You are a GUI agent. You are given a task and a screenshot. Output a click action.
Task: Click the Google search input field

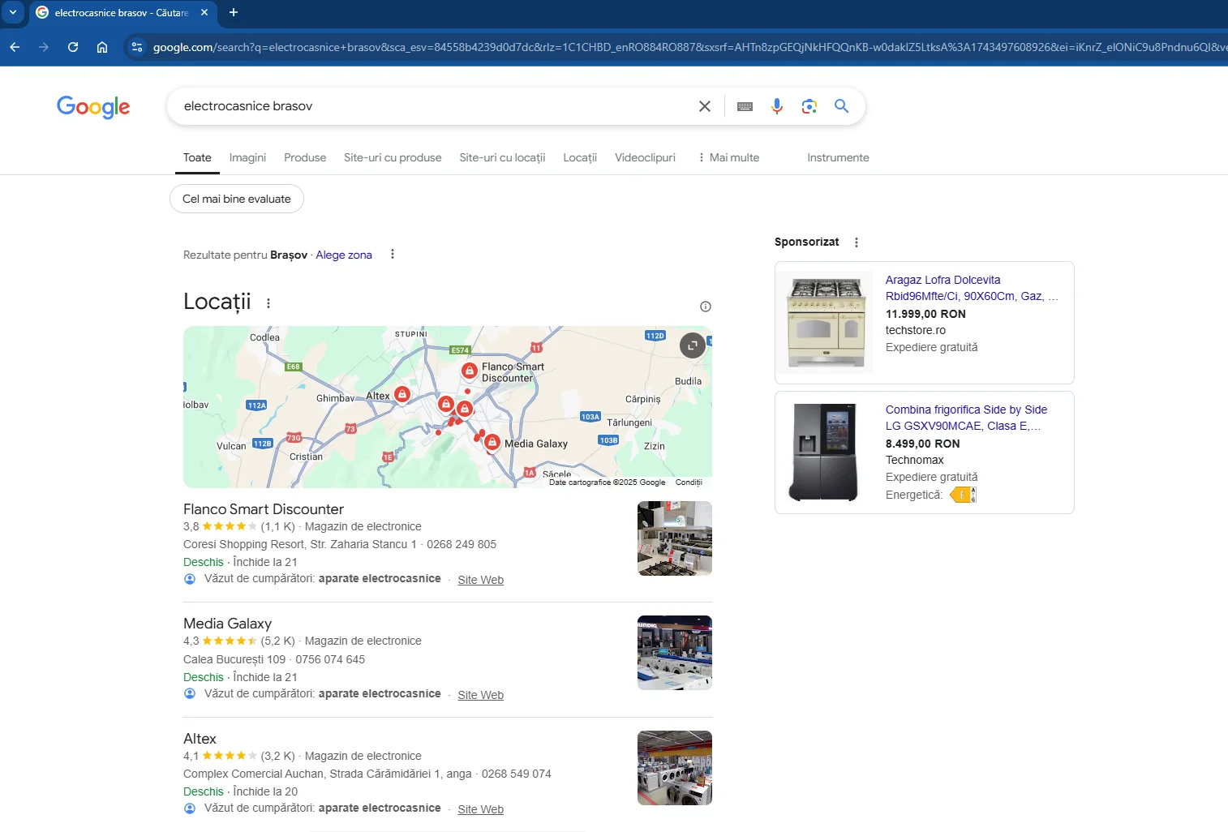pos(430,106)
